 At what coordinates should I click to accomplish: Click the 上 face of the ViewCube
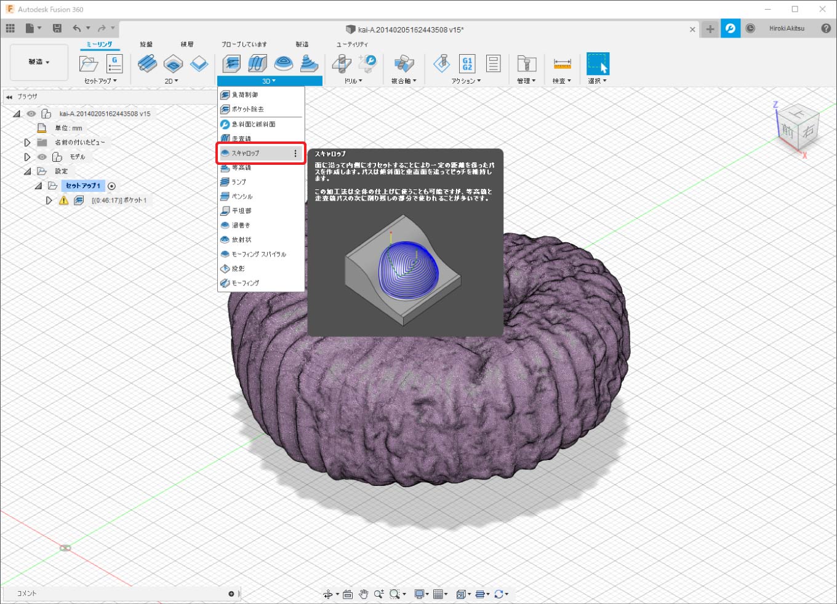point(798,115)
